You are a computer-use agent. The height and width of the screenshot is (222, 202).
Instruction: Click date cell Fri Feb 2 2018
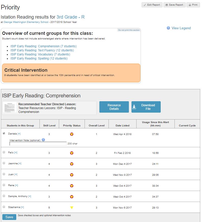pos(122,153)
